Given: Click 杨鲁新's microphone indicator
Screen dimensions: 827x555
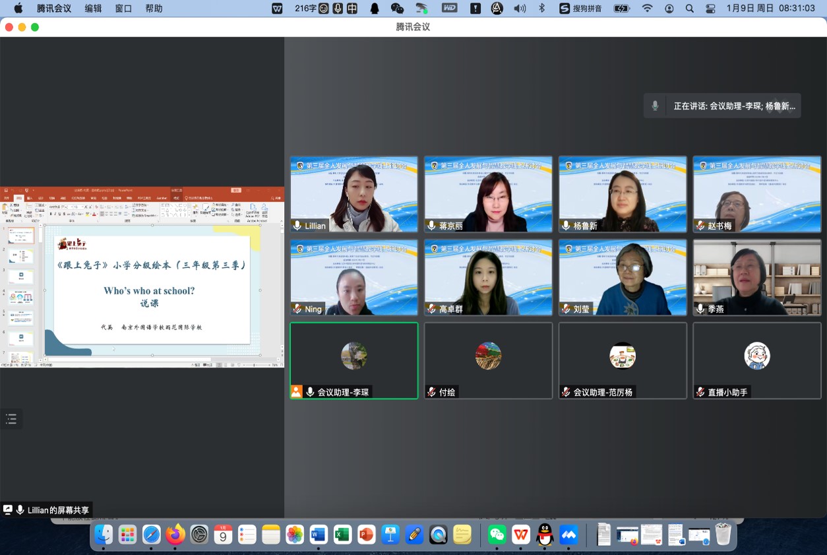Looking at the screenshot, I should click(566, 226).
